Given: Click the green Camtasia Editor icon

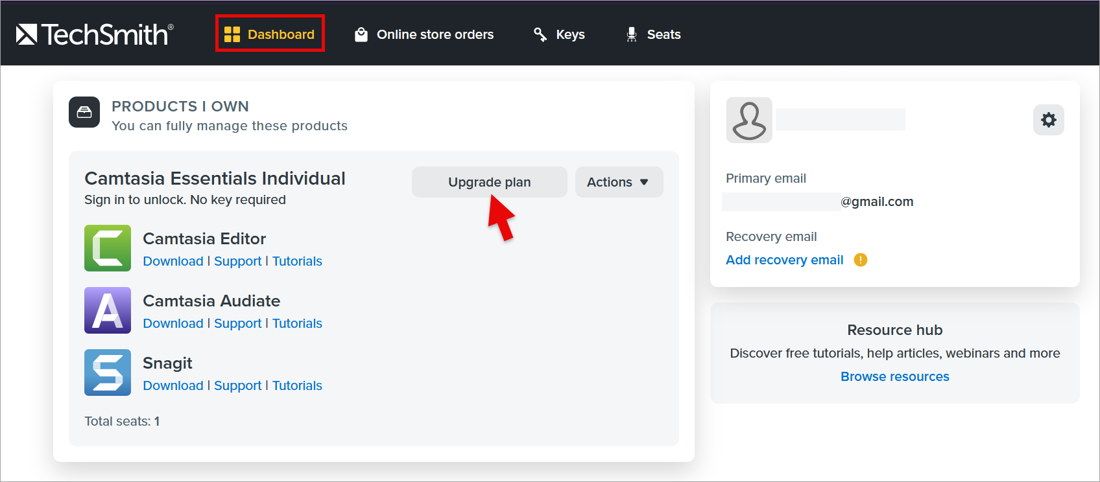Looking at the screenshot, I should click(x=108, y=248).
